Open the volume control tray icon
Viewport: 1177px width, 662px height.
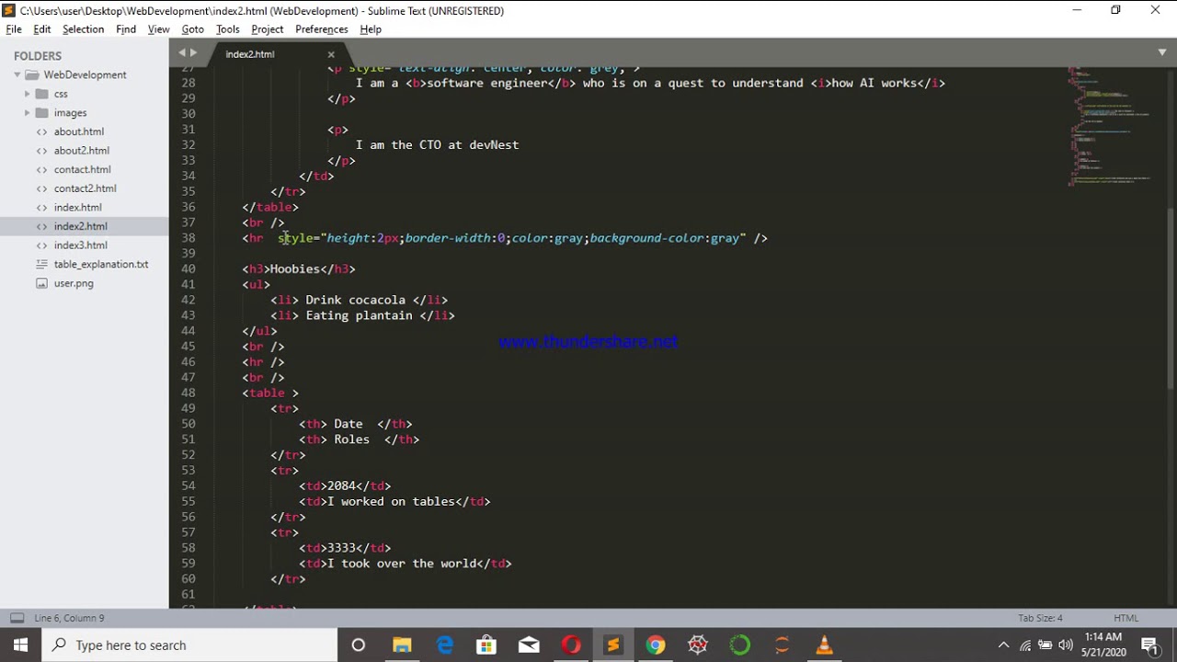click(1066, 645)
